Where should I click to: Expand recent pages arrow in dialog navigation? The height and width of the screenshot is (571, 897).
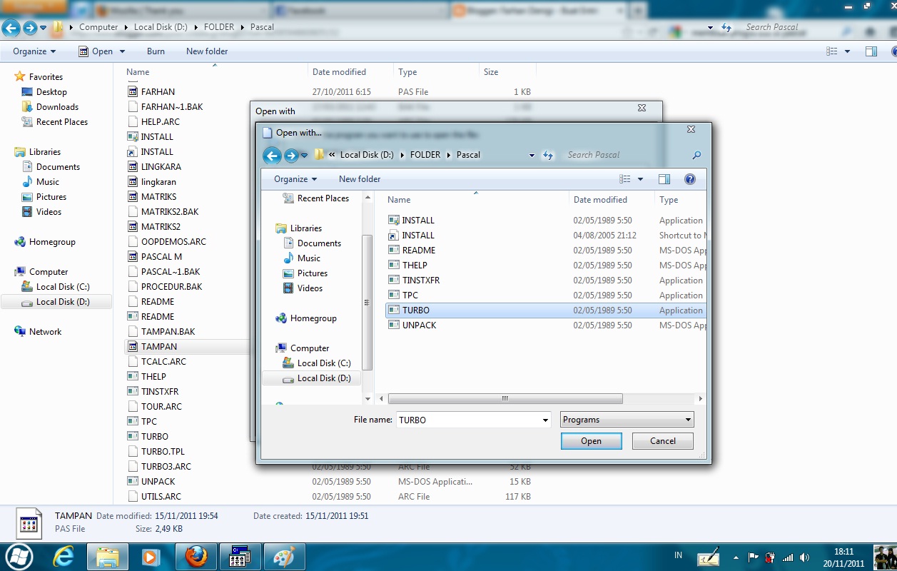(305, 156)
